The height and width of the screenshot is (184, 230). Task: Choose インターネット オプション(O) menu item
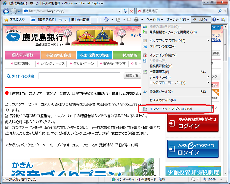coord(176,109)
